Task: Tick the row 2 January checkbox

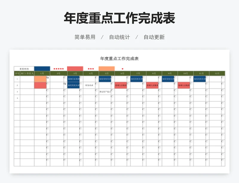Action: (48, 84)
